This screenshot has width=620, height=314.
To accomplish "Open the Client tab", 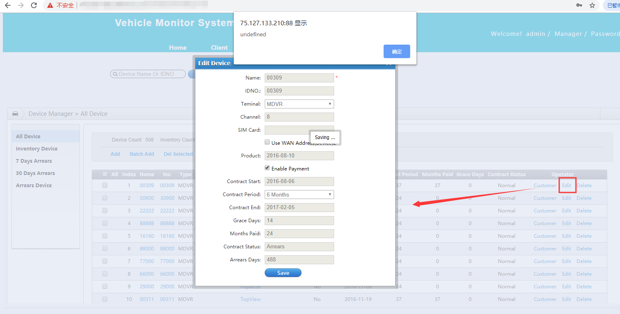I will coord(219,48).
